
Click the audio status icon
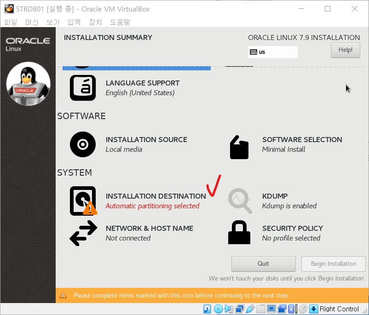click(229, 309)
